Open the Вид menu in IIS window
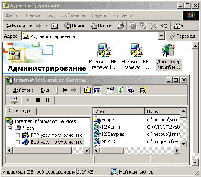Viewport: 201px width, 177px height. 45,90
